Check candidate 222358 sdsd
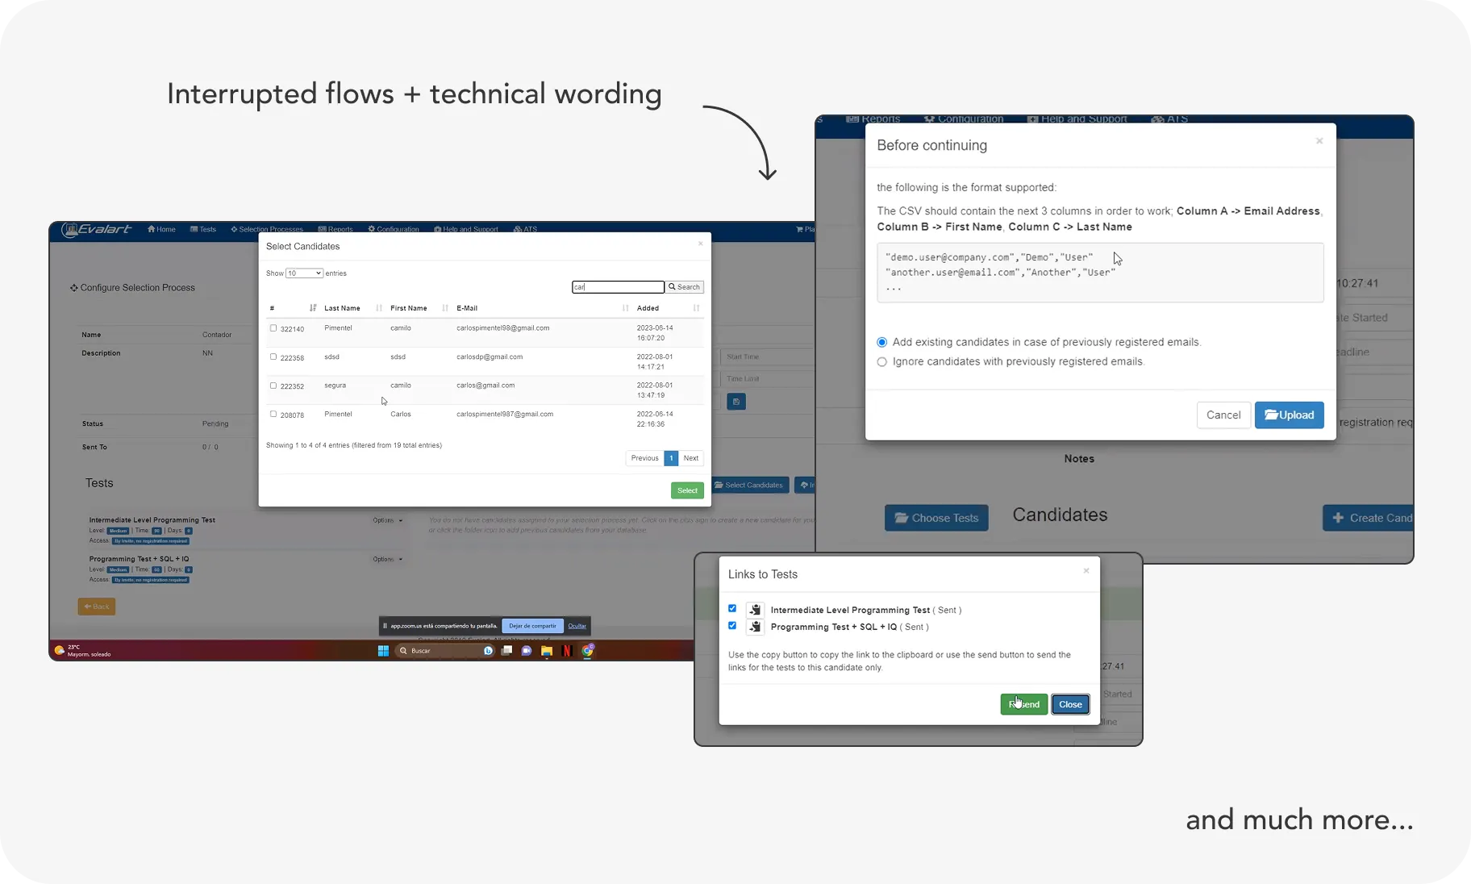 click(x=273, y=357)
